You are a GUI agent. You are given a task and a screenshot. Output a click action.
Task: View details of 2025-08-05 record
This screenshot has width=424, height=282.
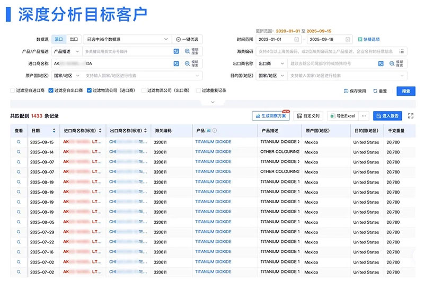click(19, 222)
